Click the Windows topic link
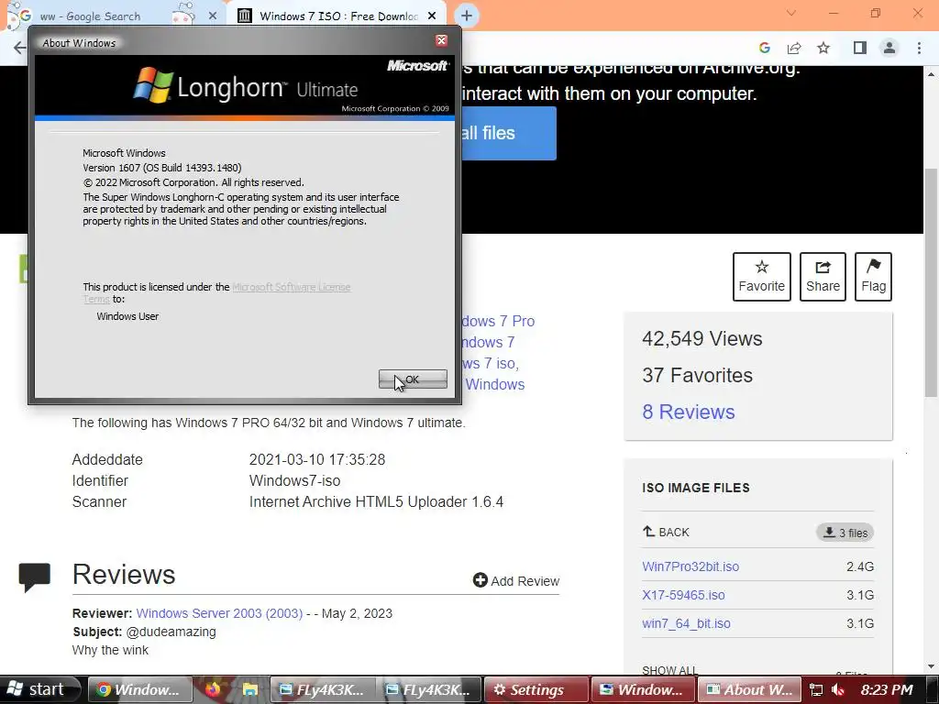The width and height of the screenshot is (939, 704). coord(494,384)
